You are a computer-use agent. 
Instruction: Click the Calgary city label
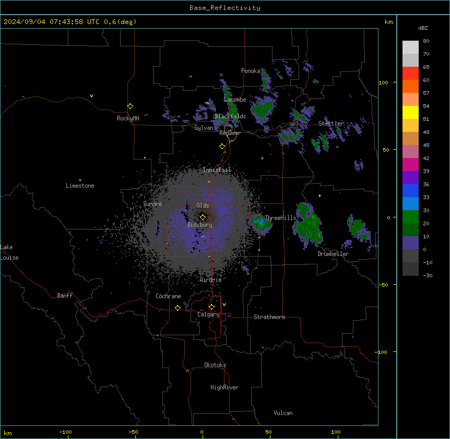208,314
